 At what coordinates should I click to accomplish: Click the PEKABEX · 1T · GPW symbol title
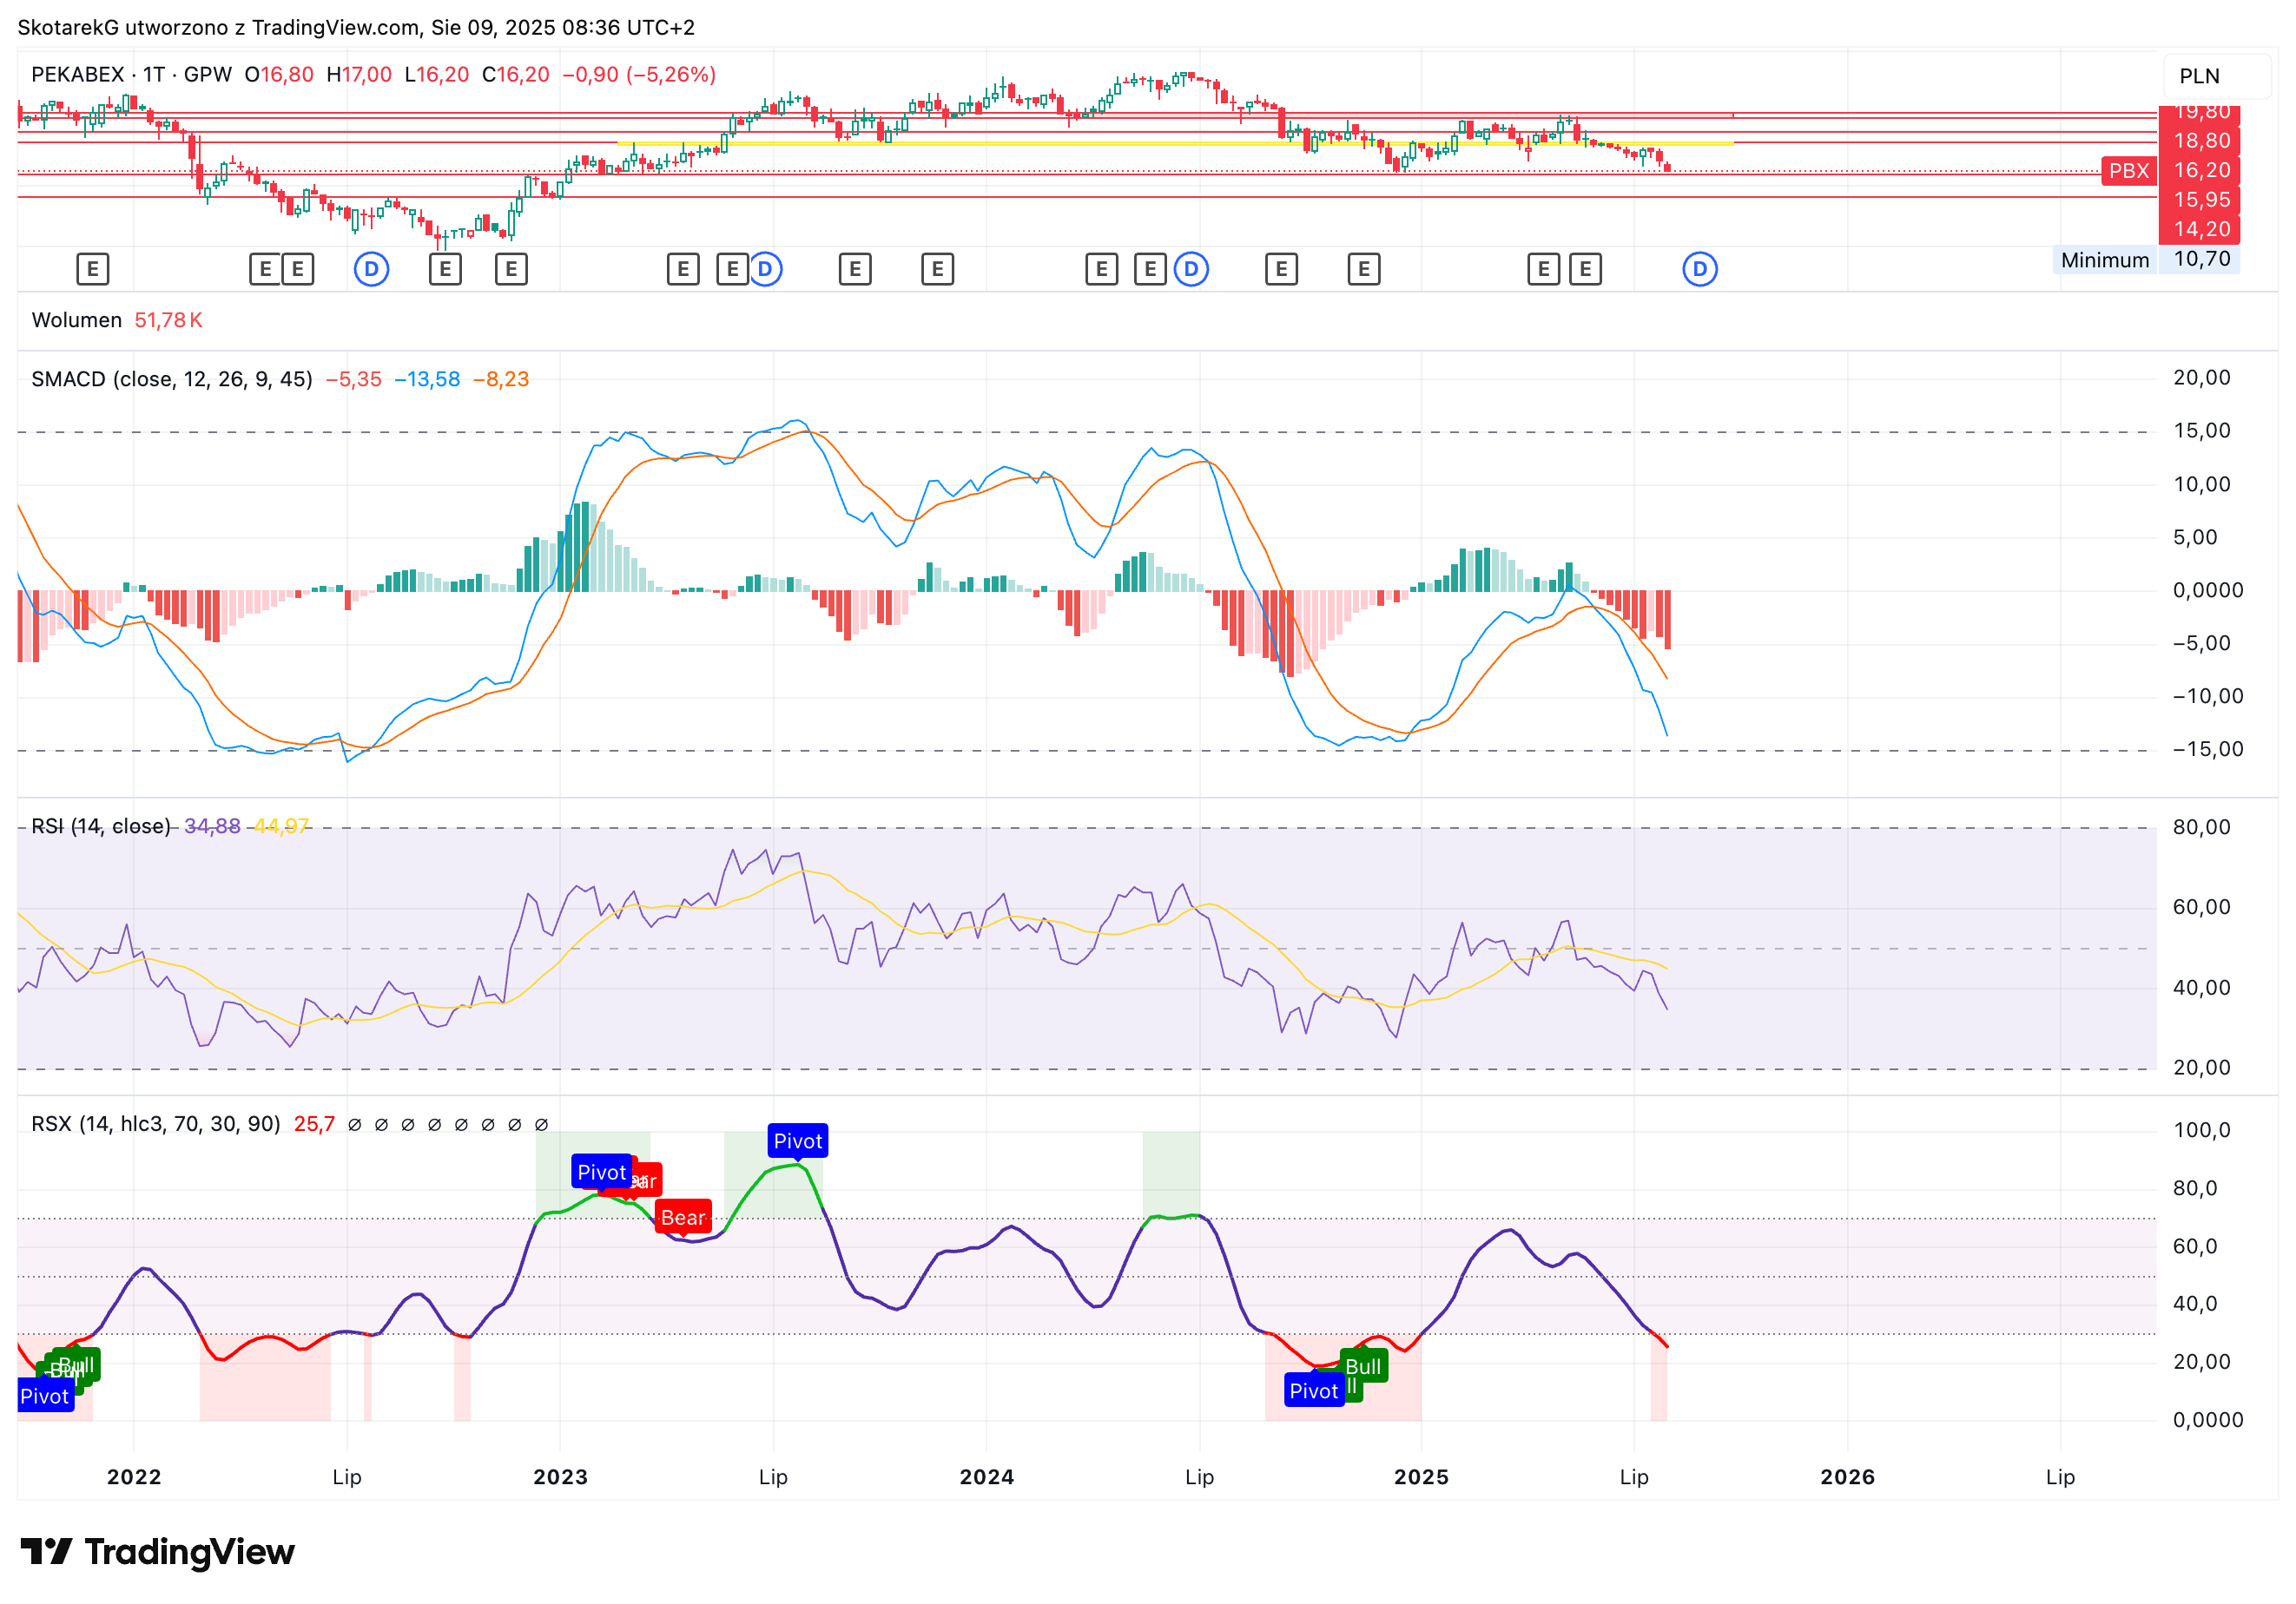[131, 75]
